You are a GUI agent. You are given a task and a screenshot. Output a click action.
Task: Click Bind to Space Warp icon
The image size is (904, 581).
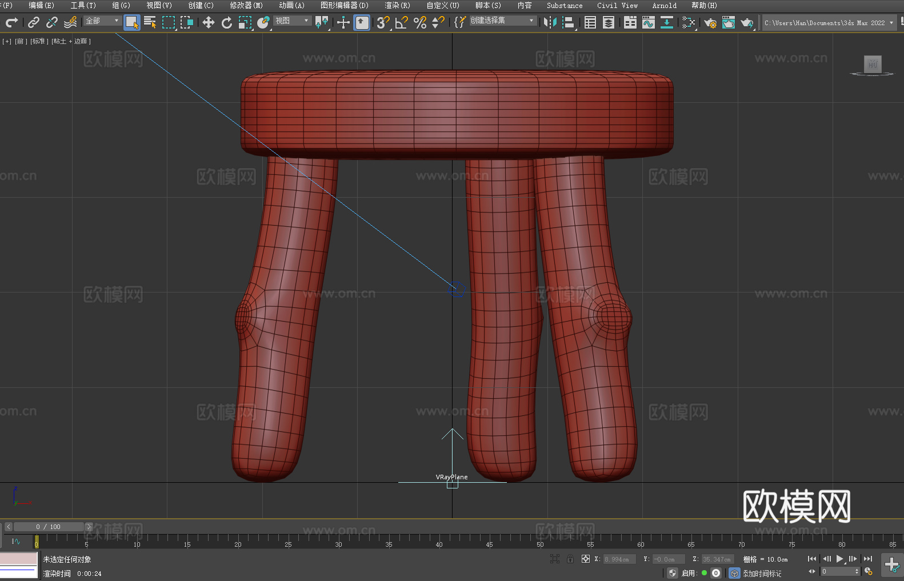pyautogui.click(x=70, y=22)
